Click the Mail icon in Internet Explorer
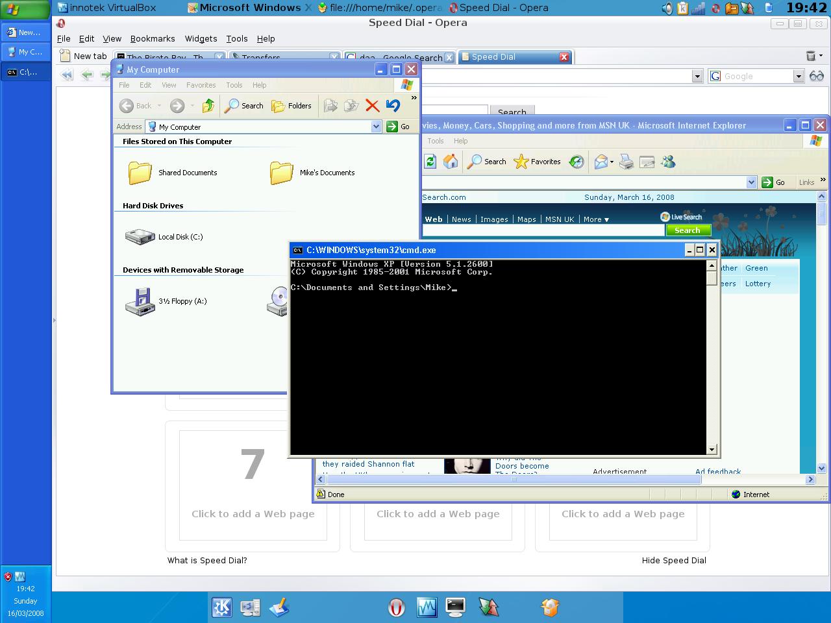This screenshot has width=831, height=623. pos(601,162)
